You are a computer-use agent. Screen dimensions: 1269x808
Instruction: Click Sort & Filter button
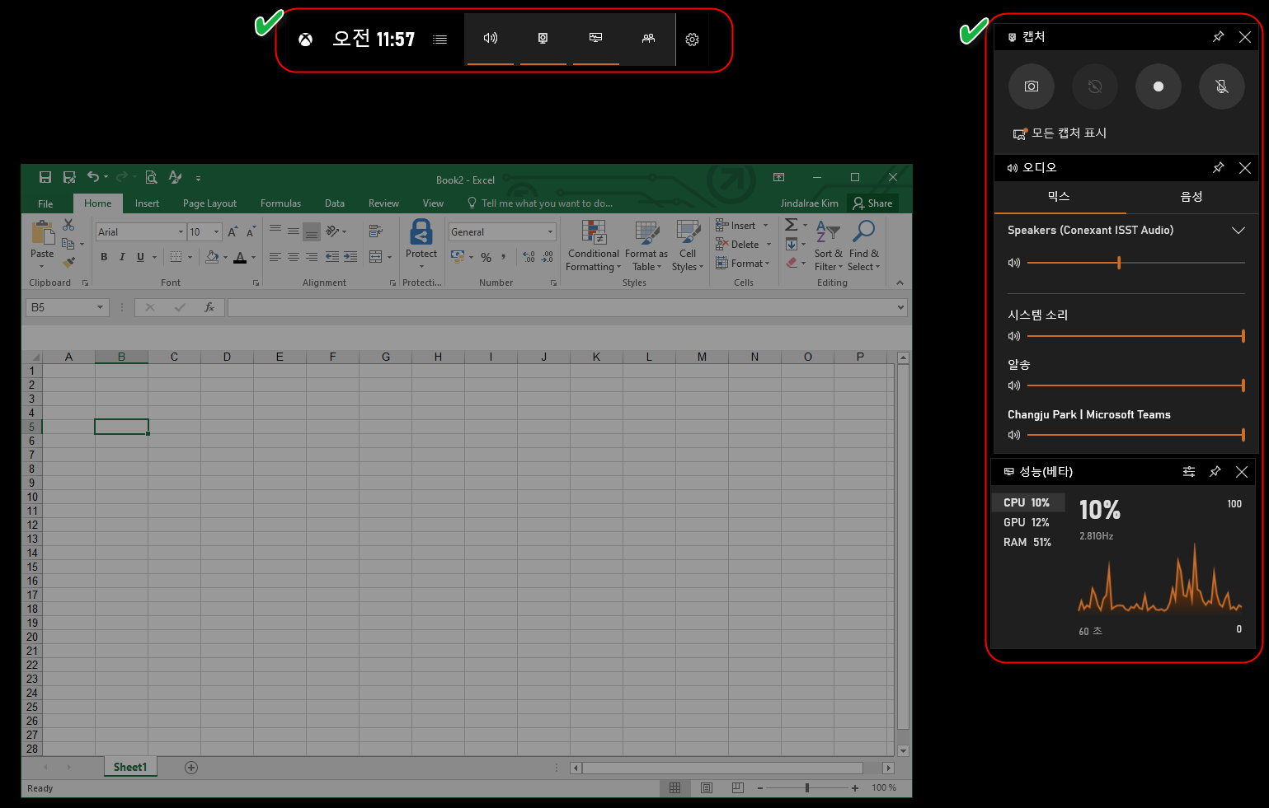coord(829,245)
